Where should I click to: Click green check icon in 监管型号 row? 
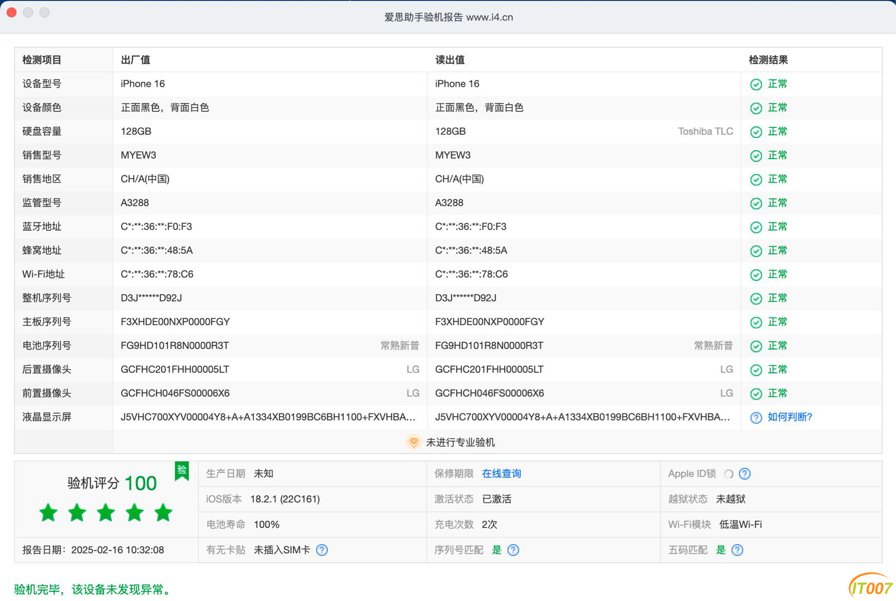click(x=756, y=203)
